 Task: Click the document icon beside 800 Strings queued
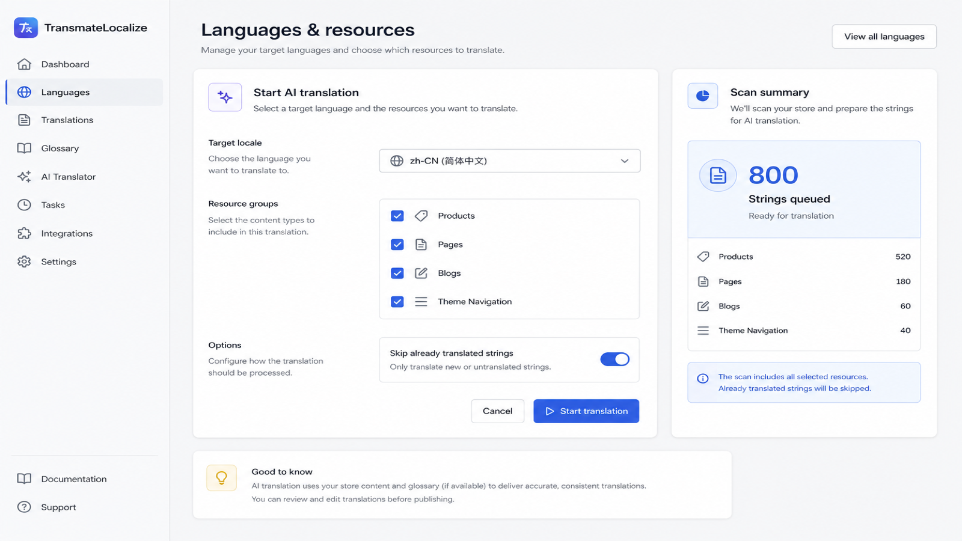(x=718, y=176)
